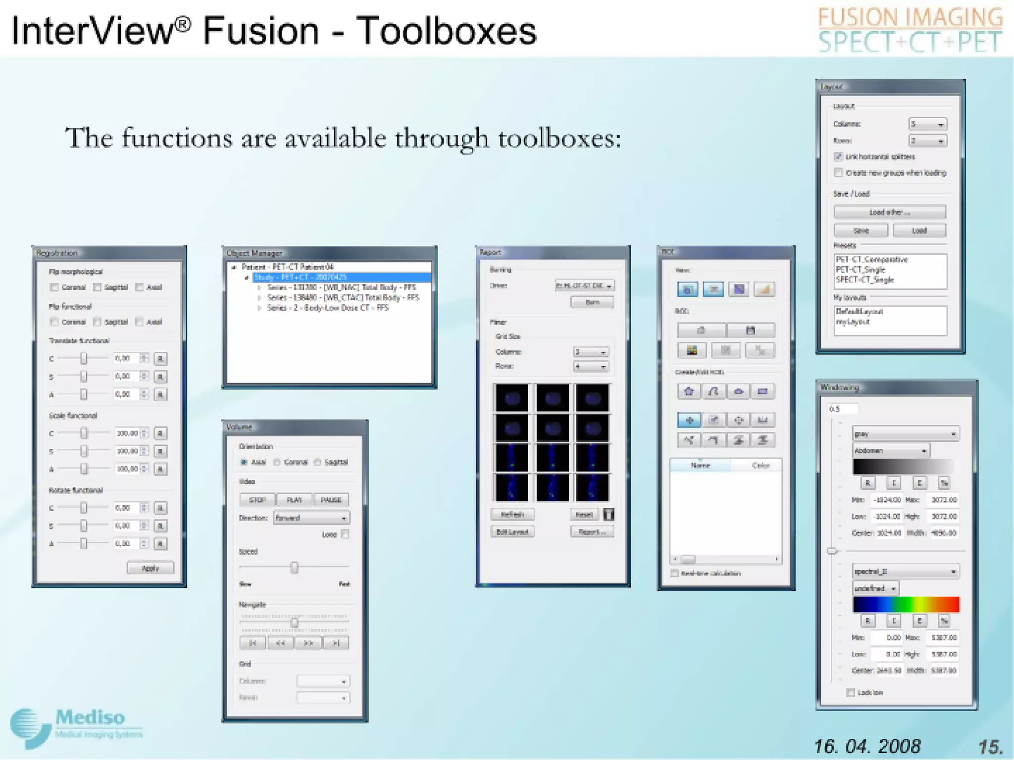Select Coronal orientation radio button
The width and height of the screenshot is (1014, 760).
pyautogui.click(x=277, y=462)
